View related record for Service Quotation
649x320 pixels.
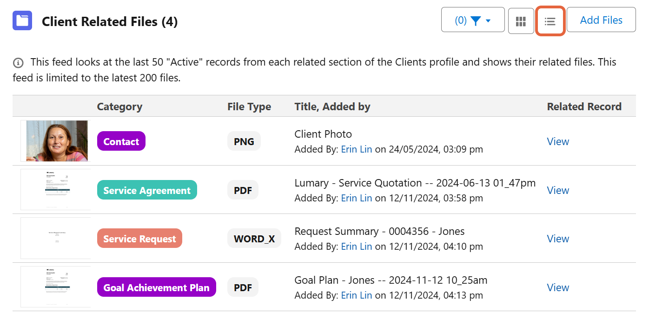pos(558,190)
